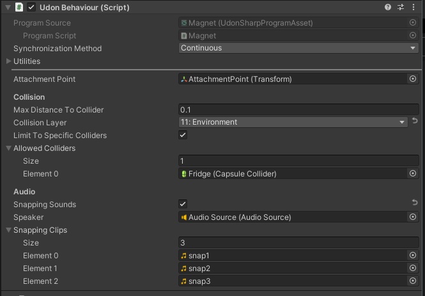Edit Snapping Clips Size field
Screen dimensions: 425x296
tap(298, 242)
